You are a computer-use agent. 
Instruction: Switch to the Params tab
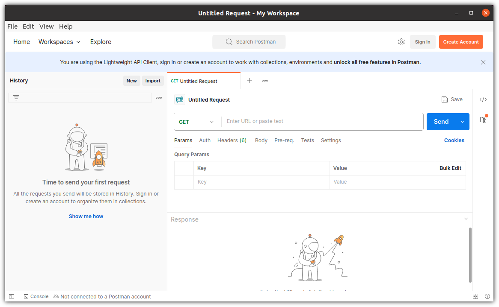point(183,140)
